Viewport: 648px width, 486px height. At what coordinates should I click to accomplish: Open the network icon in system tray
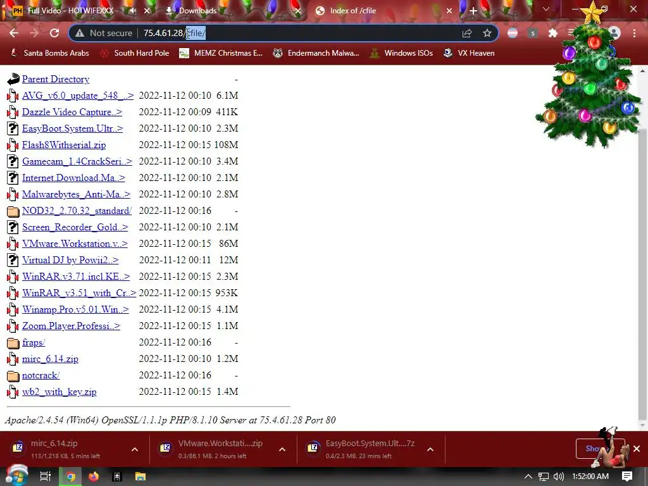[x=544, y=477]
